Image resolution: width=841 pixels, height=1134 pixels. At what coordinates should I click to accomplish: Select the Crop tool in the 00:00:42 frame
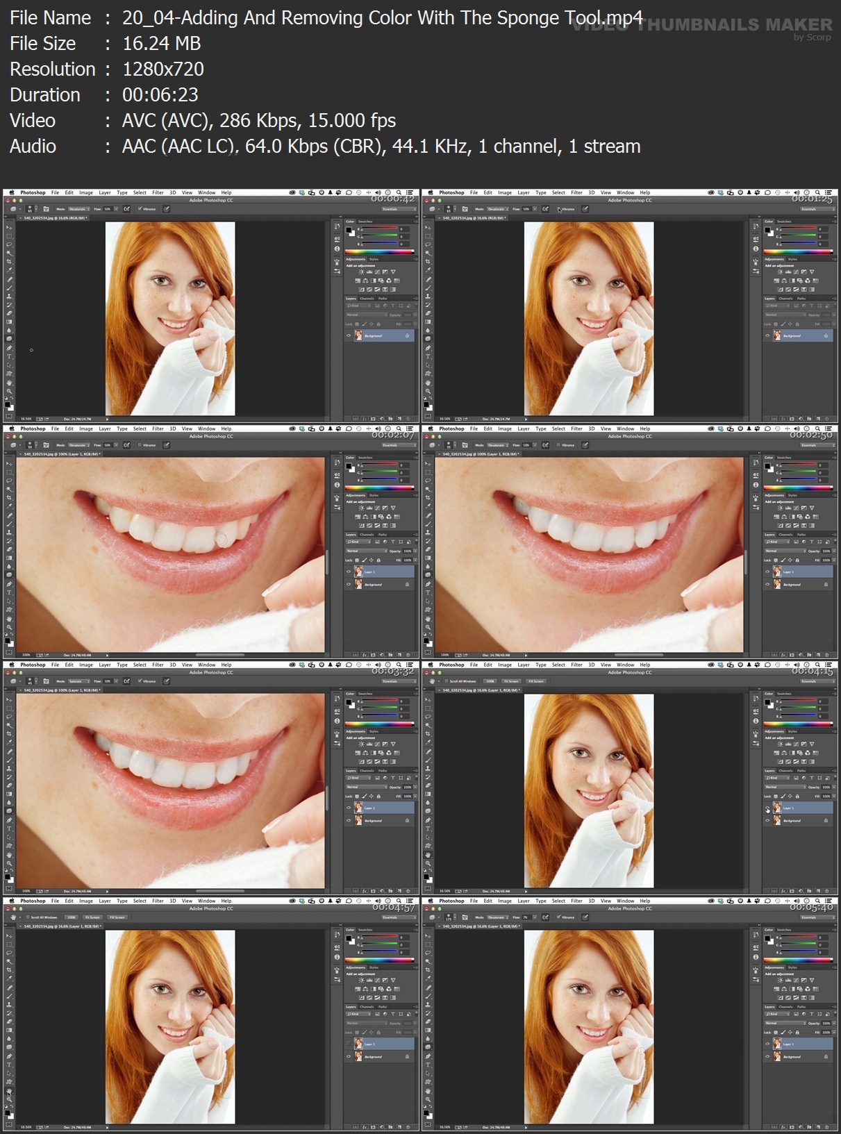[x=9, y=262]
